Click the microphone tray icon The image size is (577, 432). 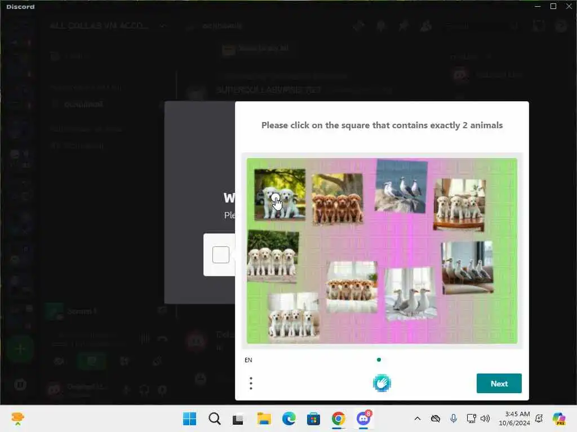454,418
